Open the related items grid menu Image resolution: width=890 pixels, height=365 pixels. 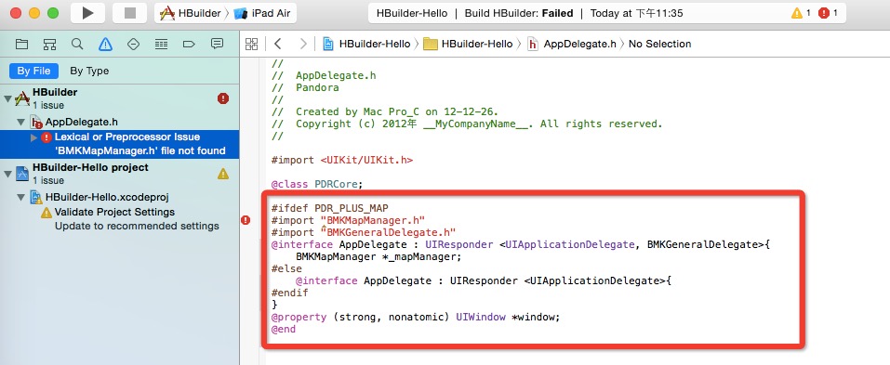[251, 44]
